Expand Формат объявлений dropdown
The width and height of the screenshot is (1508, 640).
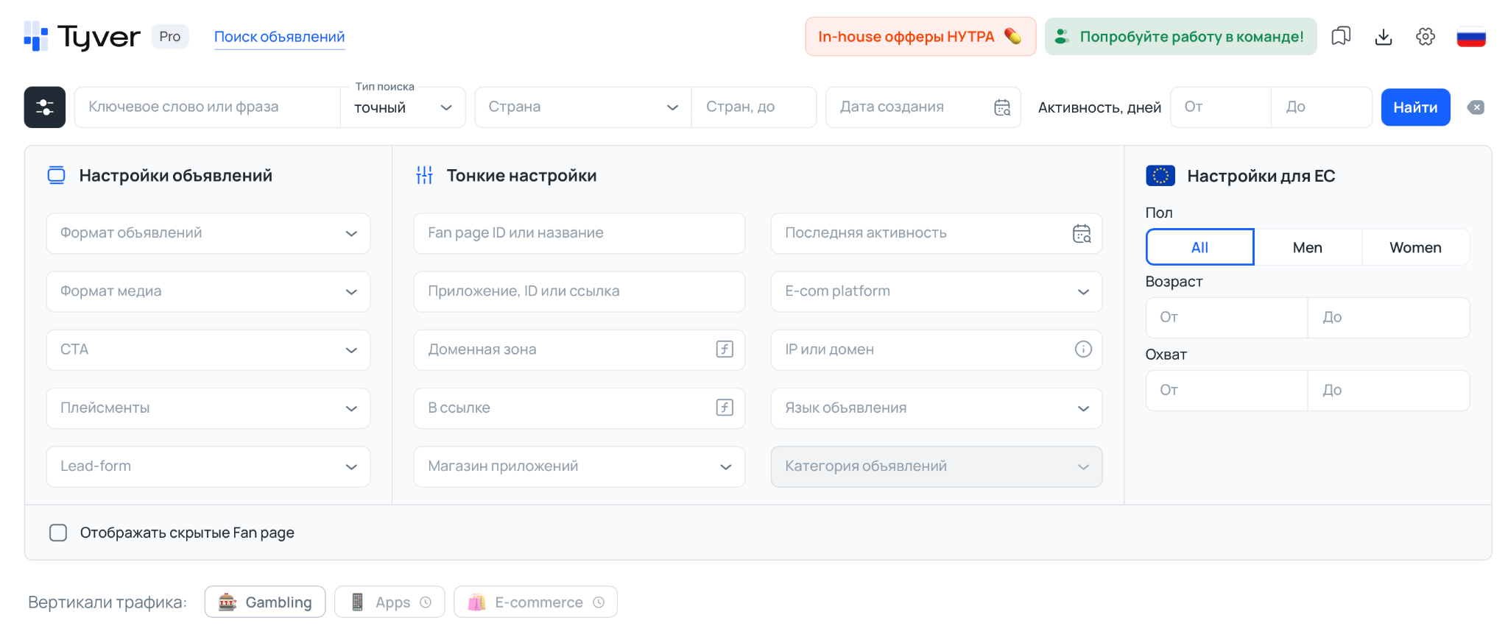[x=208, y=233]
